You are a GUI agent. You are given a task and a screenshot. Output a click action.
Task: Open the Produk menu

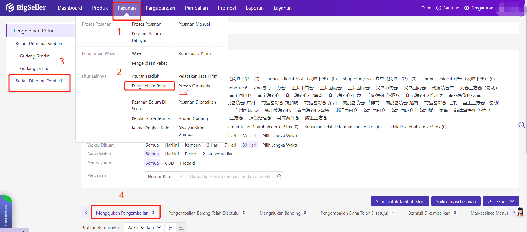[100, 8]
